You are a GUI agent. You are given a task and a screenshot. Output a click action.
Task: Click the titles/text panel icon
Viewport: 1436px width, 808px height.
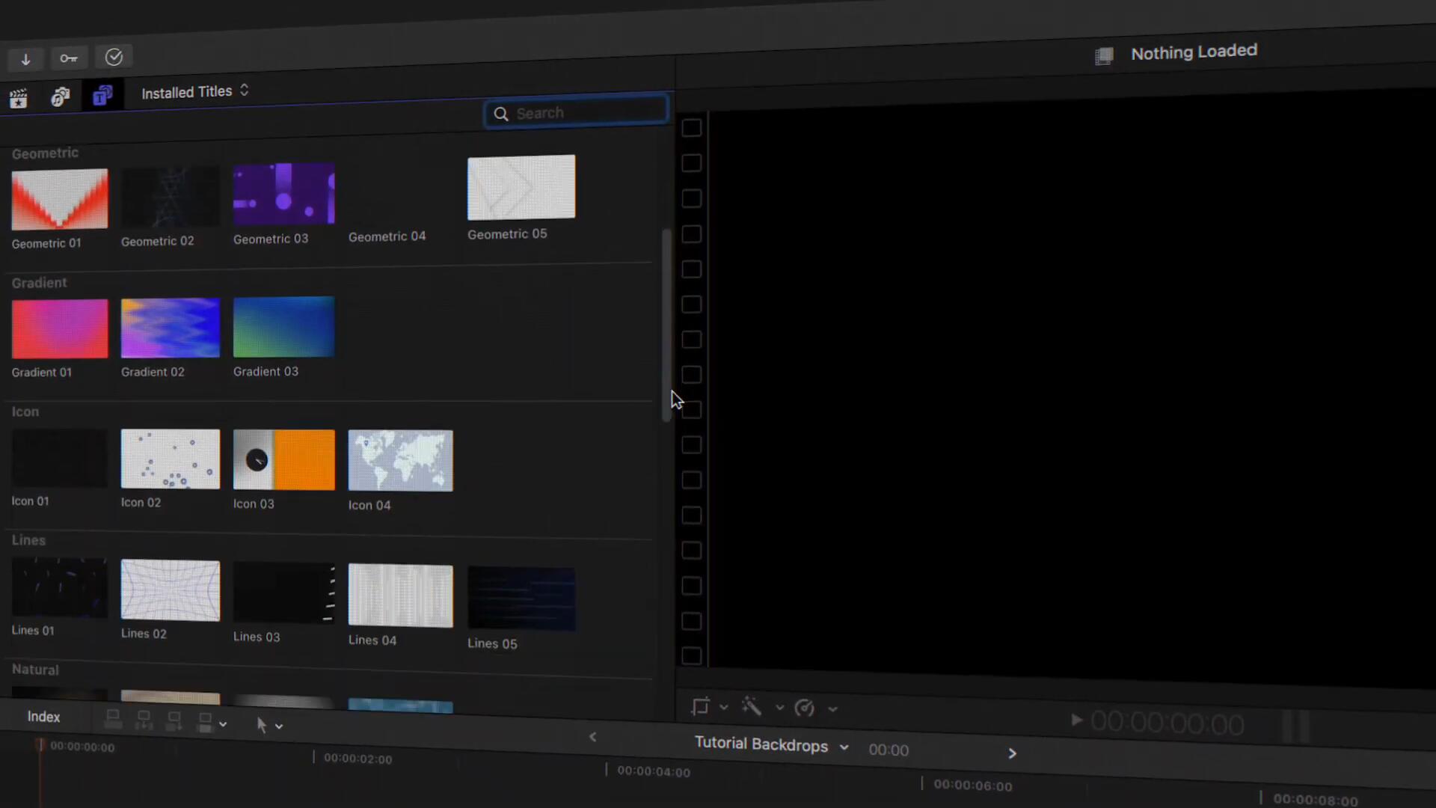point(102,96)
